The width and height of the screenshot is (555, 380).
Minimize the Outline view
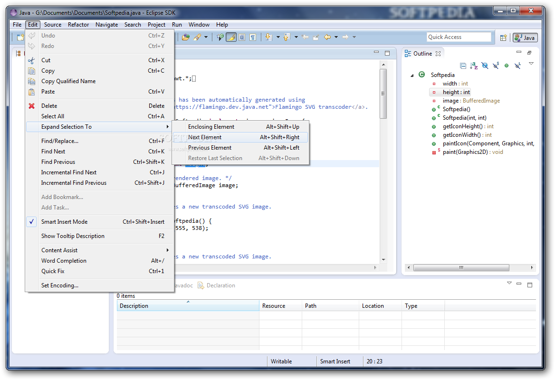[519, 52]
